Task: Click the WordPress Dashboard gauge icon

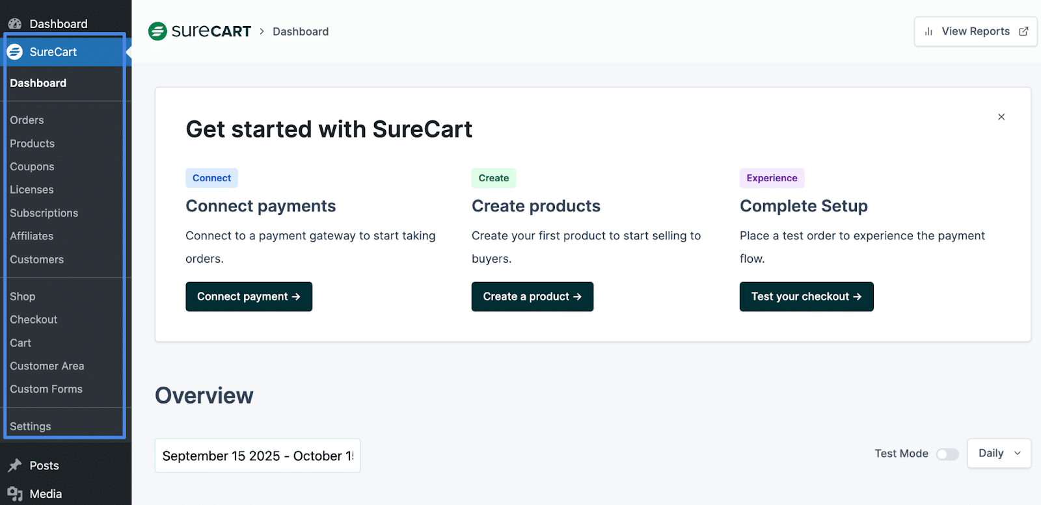Action: point(14,24)
